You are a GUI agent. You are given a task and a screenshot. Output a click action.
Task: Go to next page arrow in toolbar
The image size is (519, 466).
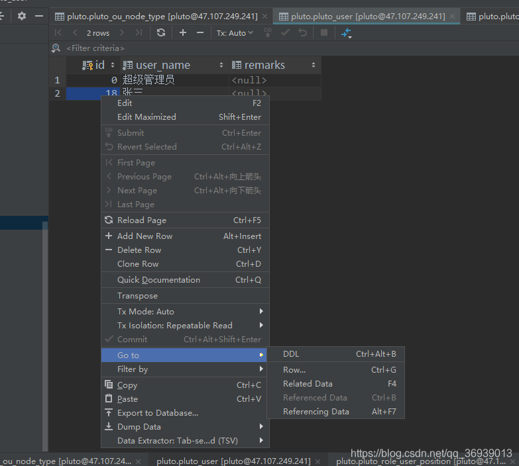(122, 32)
